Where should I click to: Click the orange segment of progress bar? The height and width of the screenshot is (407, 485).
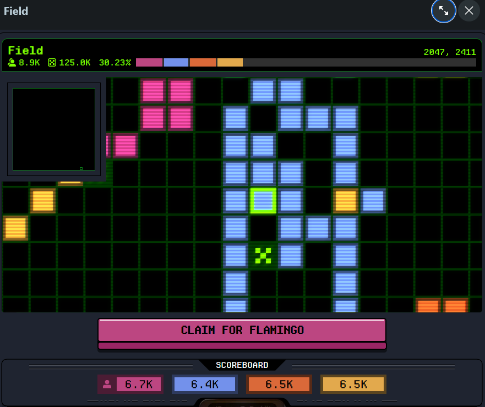203,63
